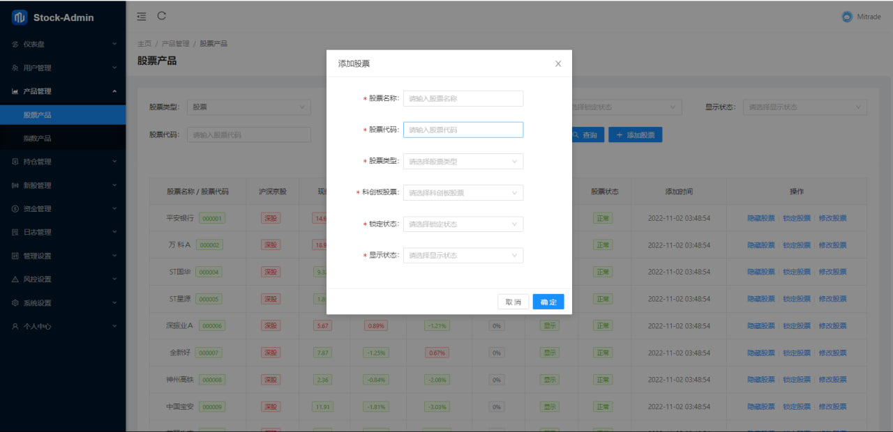Expand the 系统设置 sidebar menu
Image resolution: width=893 pixels, height=432 pixels.
(x=63, y=303)
